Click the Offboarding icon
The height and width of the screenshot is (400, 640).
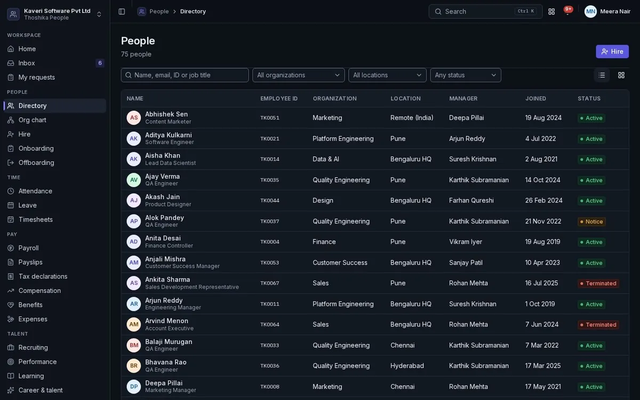[11, 163]
